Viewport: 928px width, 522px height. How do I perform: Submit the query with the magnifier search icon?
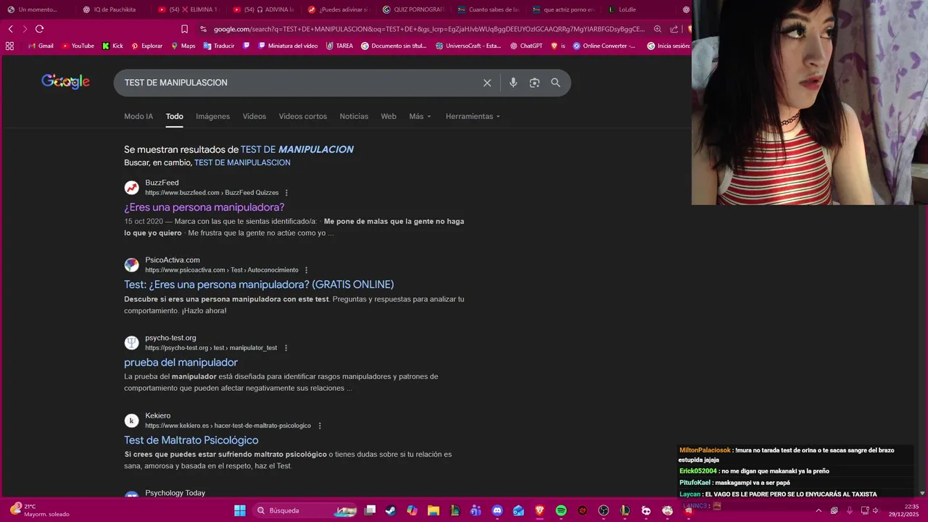(555, 83)
